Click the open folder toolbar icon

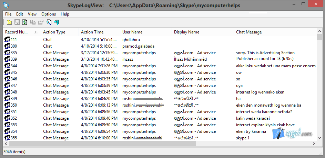[9, 22]
